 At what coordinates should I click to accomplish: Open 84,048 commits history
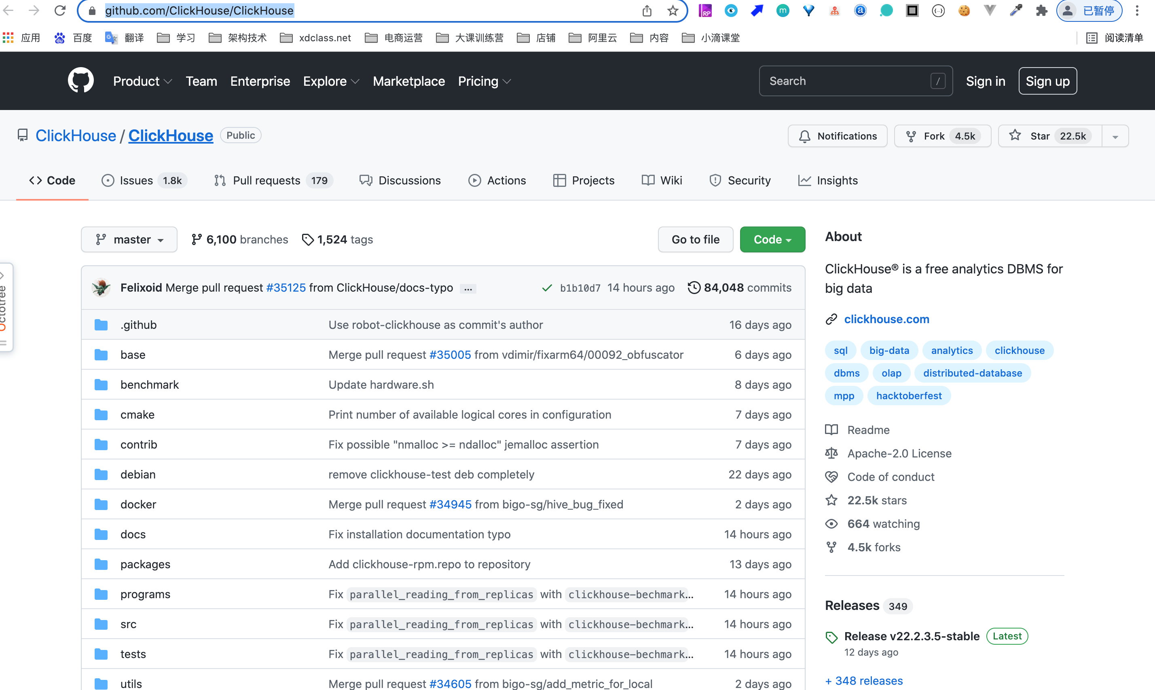(x=740, y=288)
